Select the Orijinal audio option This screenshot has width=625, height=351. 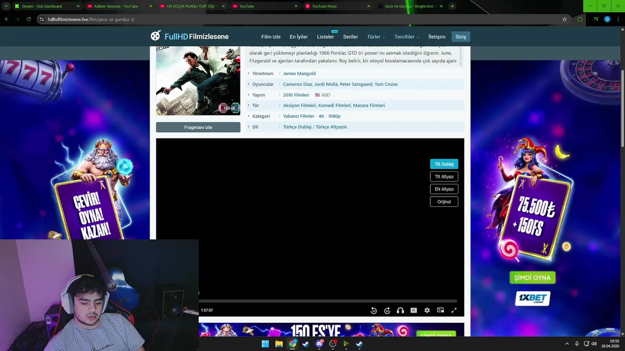point(444,202)
